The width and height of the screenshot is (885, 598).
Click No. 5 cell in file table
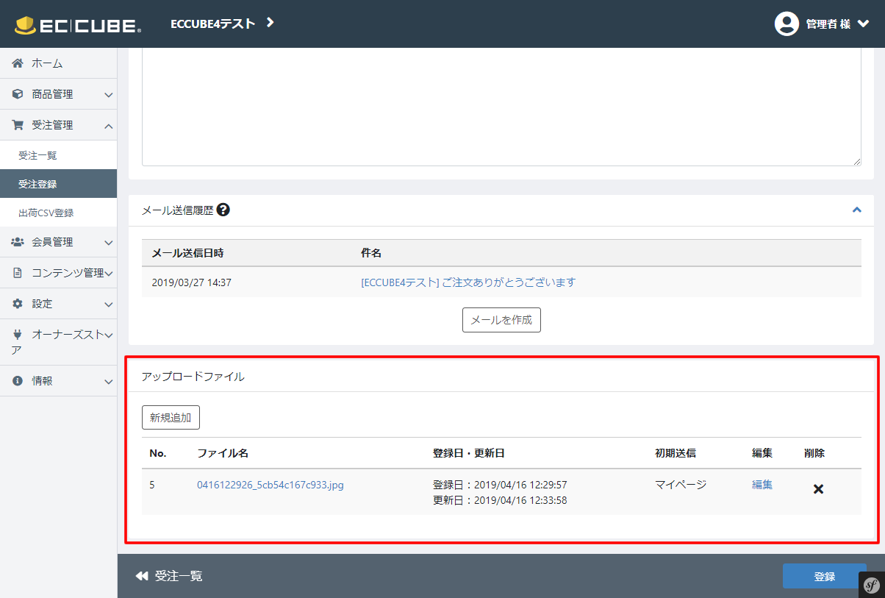[x=152, y=485]
